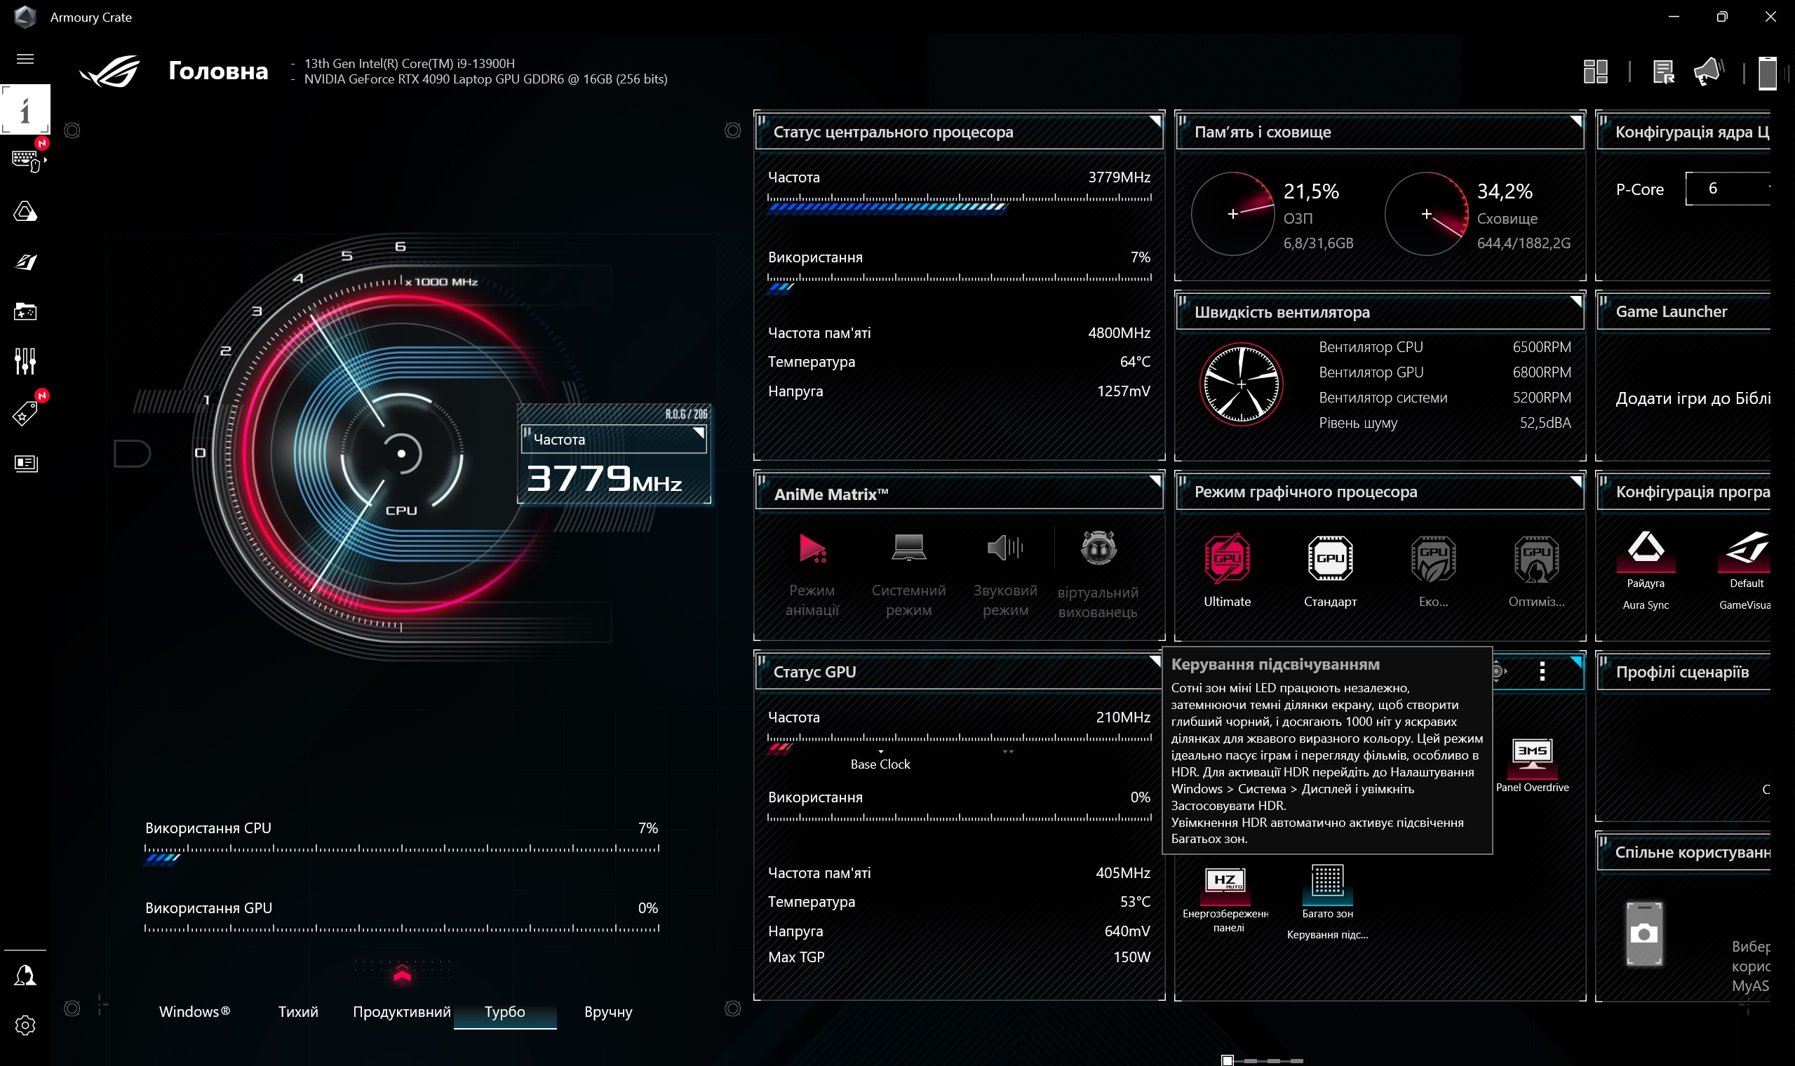
Task: Switch to the Вручну mode tab
Action: [607, 1011]
